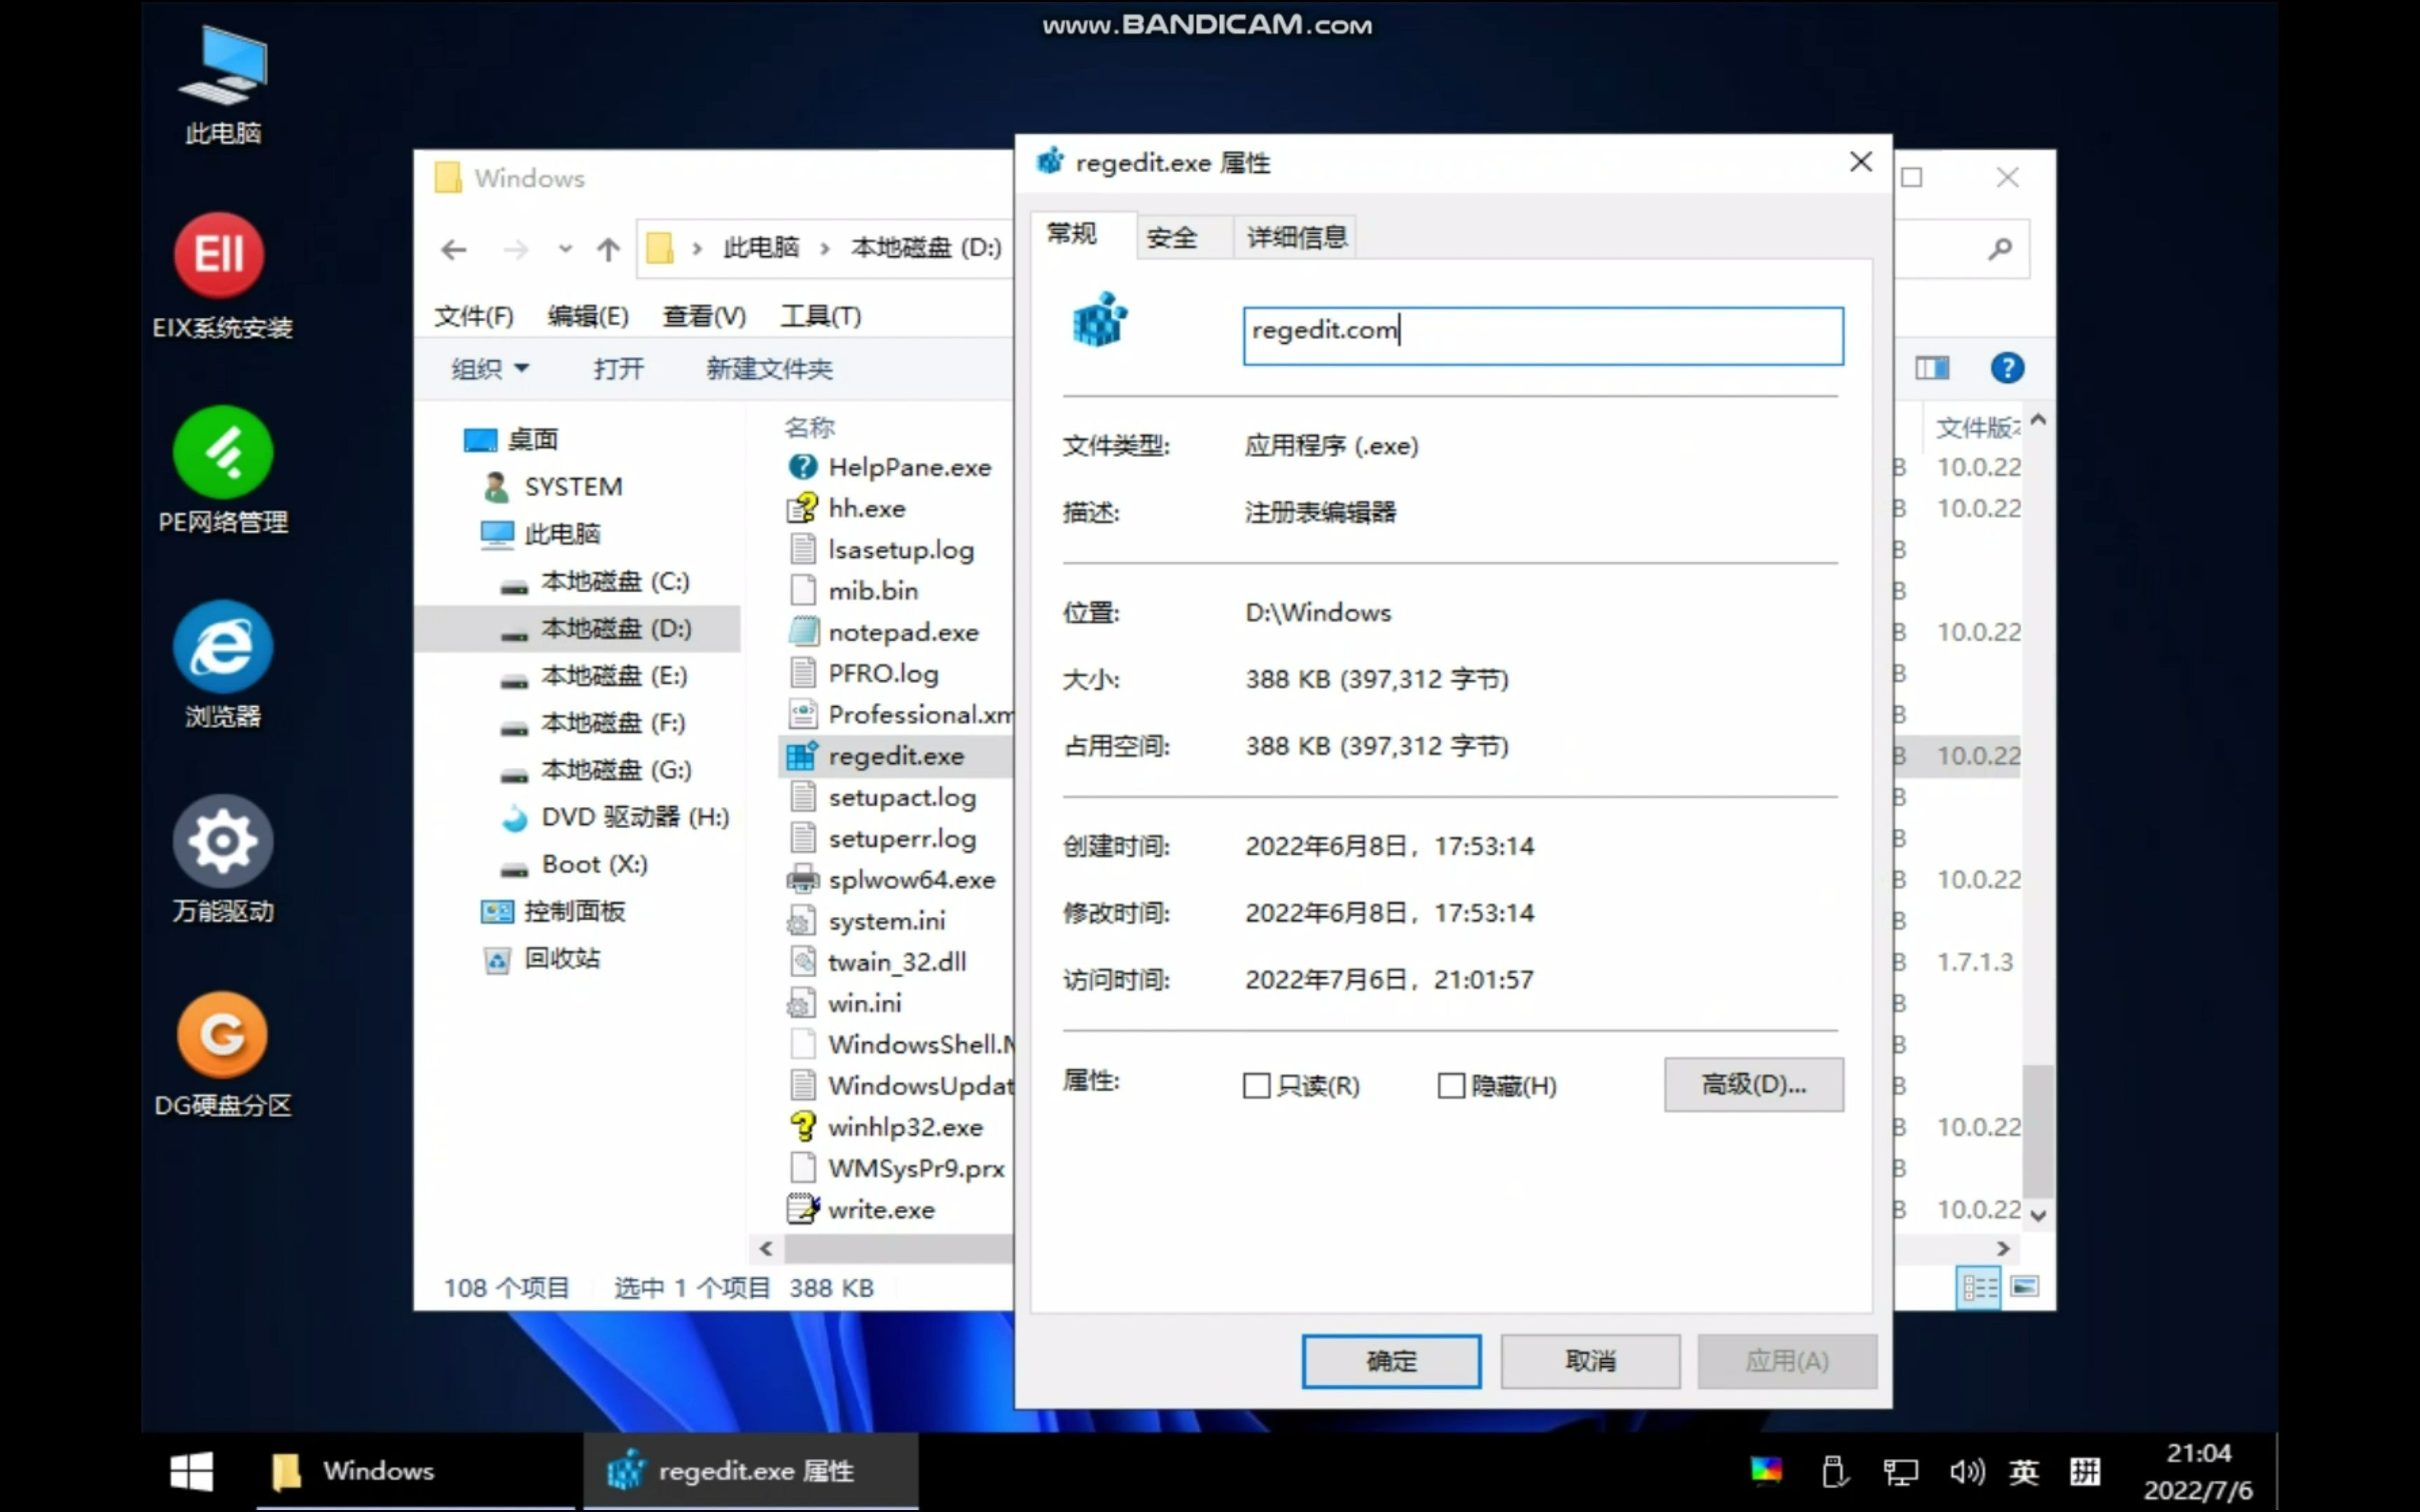
Task: Check the 隐藏(H) hidden attribute
Action: [1452, 1085]
